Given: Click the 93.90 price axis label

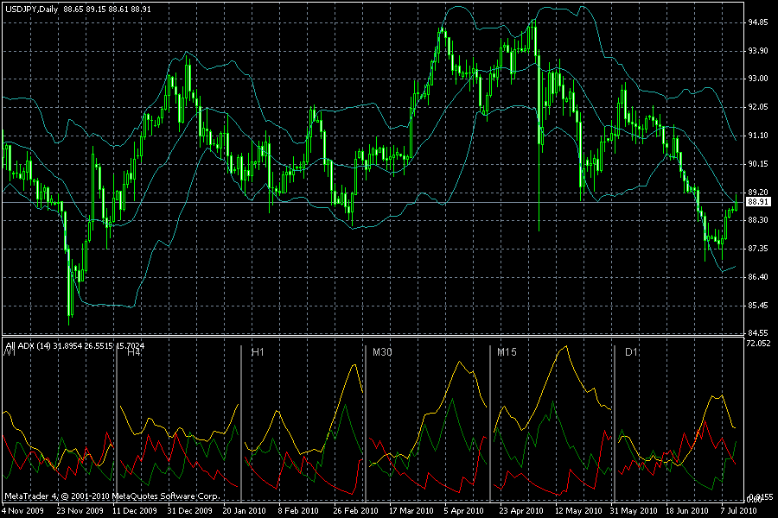Looking at the screenshot, I should coord(757,51).
